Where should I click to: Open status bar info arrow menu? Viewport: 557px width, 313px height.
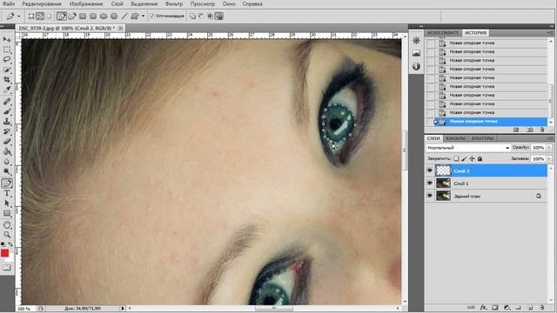click(x=123, y=309)
